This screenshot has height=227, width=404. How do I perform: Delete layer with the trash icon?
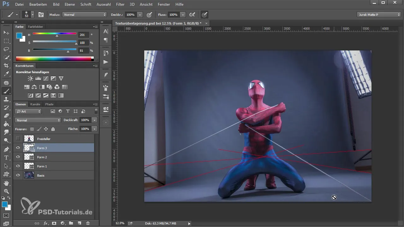click(88, 223)
